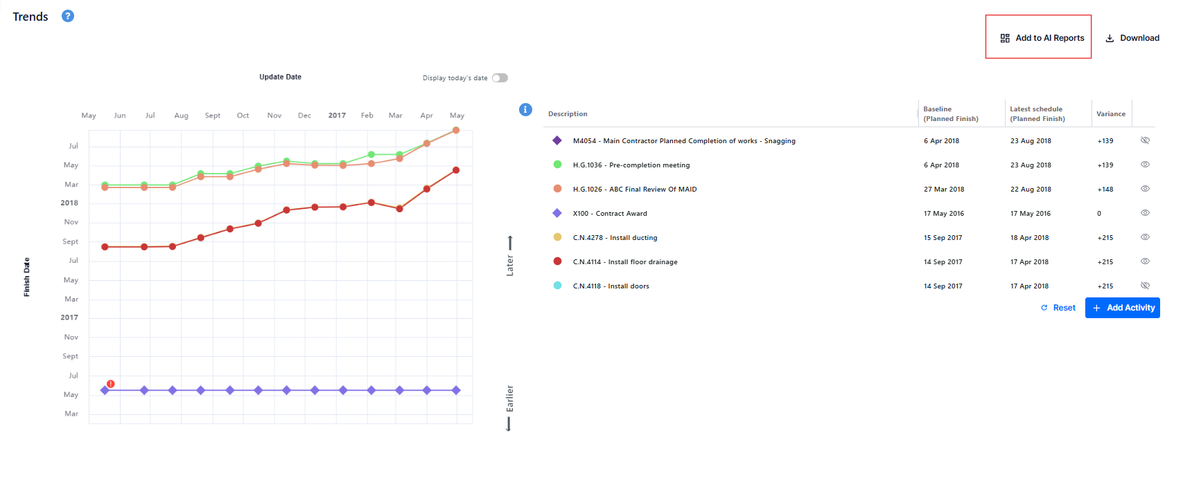
Task: Select C.N.4278 - Install ducting text
Action: (x=615, y=238)
